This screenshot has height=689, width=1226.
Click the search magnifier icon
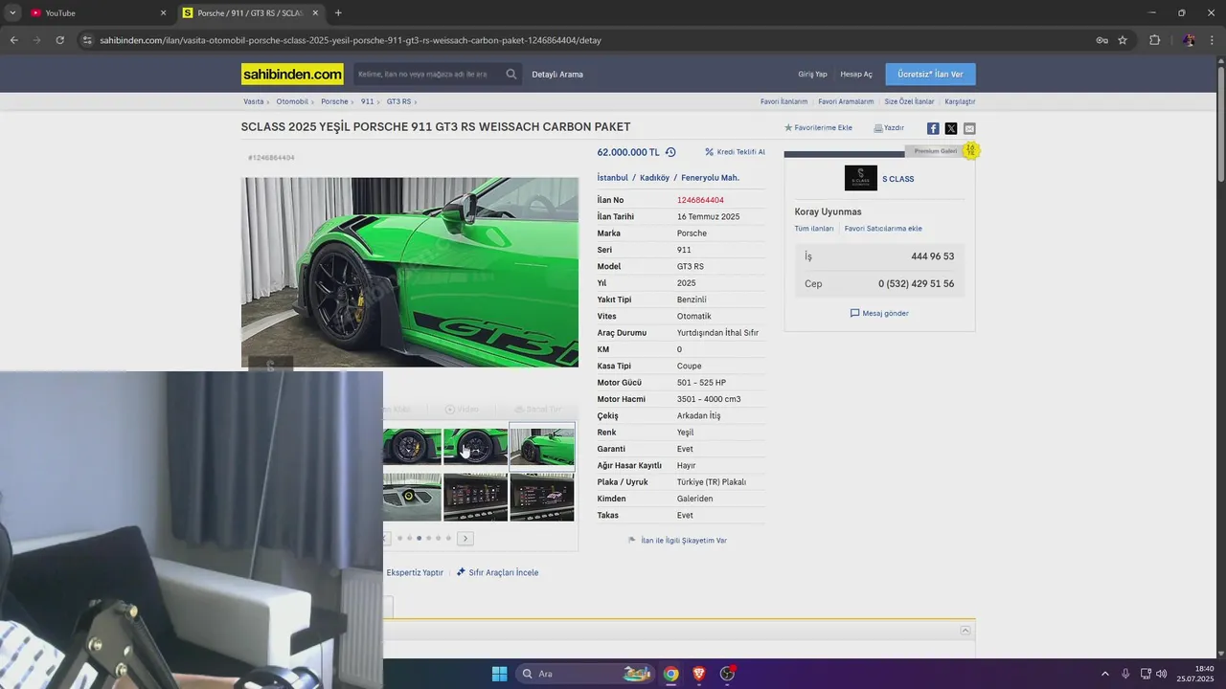pos(511,74)
